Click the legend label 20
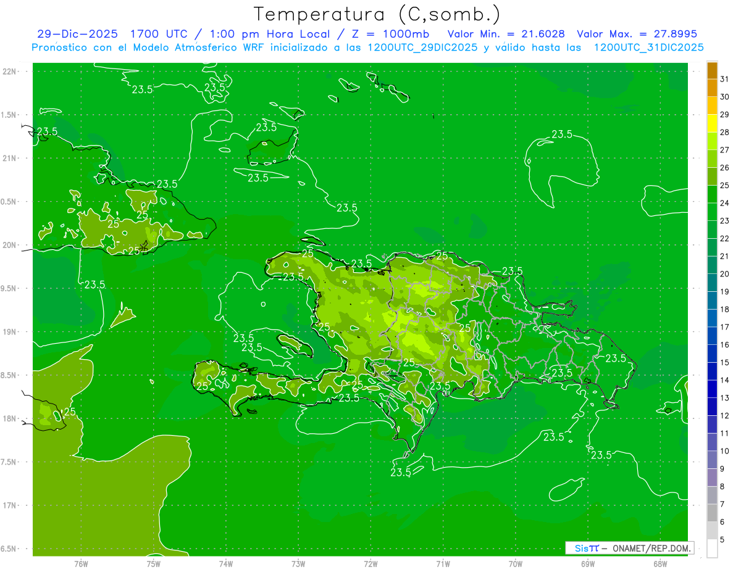This screenshot has width=741, height=572. click(725, 274)
